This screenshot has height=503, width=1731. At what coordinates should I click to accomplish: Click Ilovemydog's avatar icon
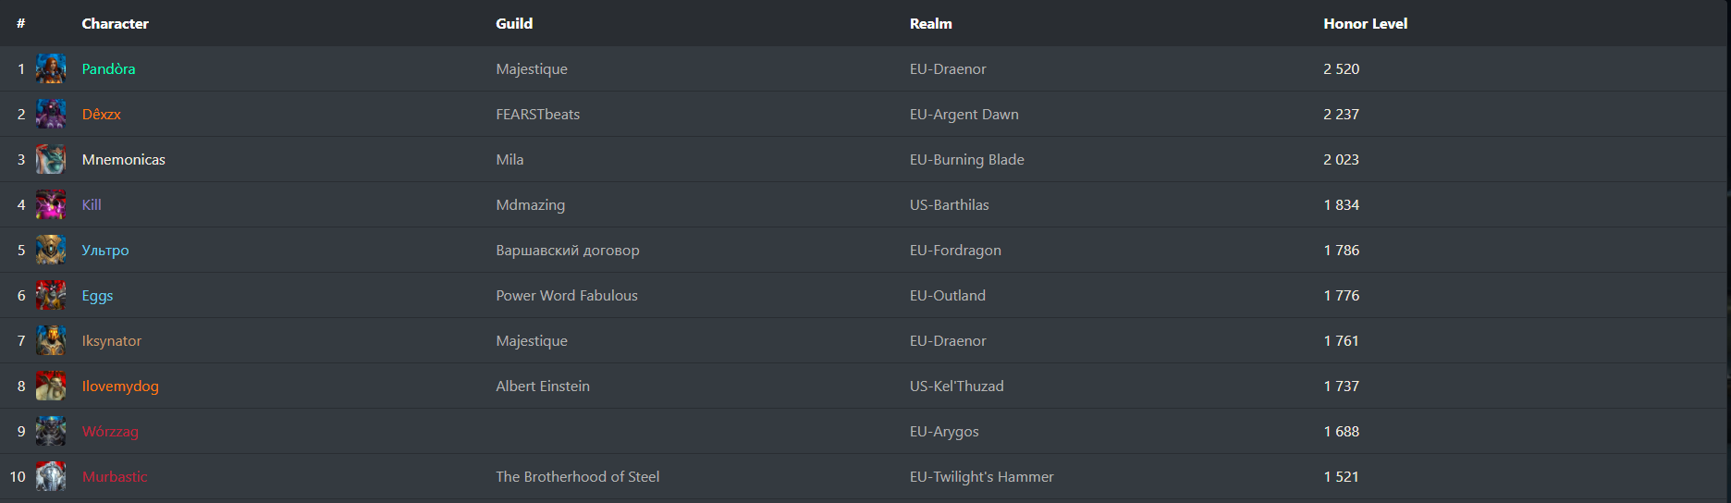click(51, 386)
